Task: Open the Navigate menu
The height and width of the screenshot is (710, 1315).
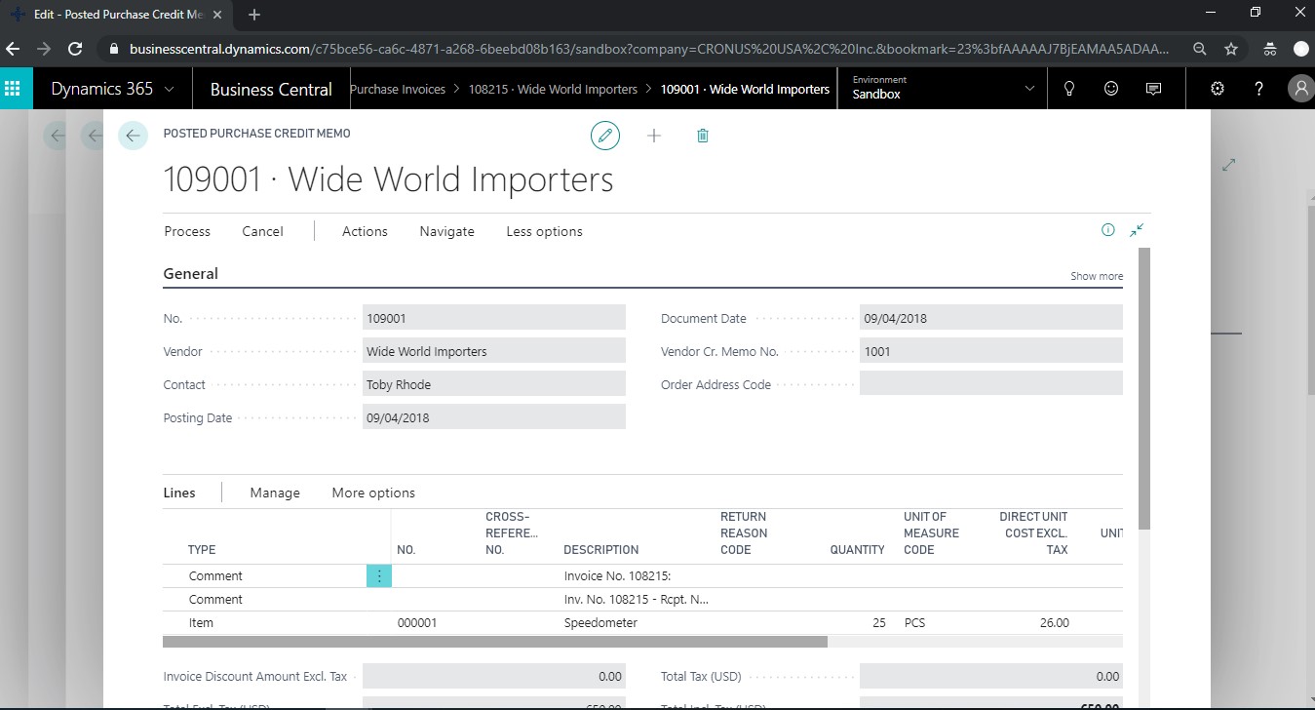Action: tap(446, 231)
